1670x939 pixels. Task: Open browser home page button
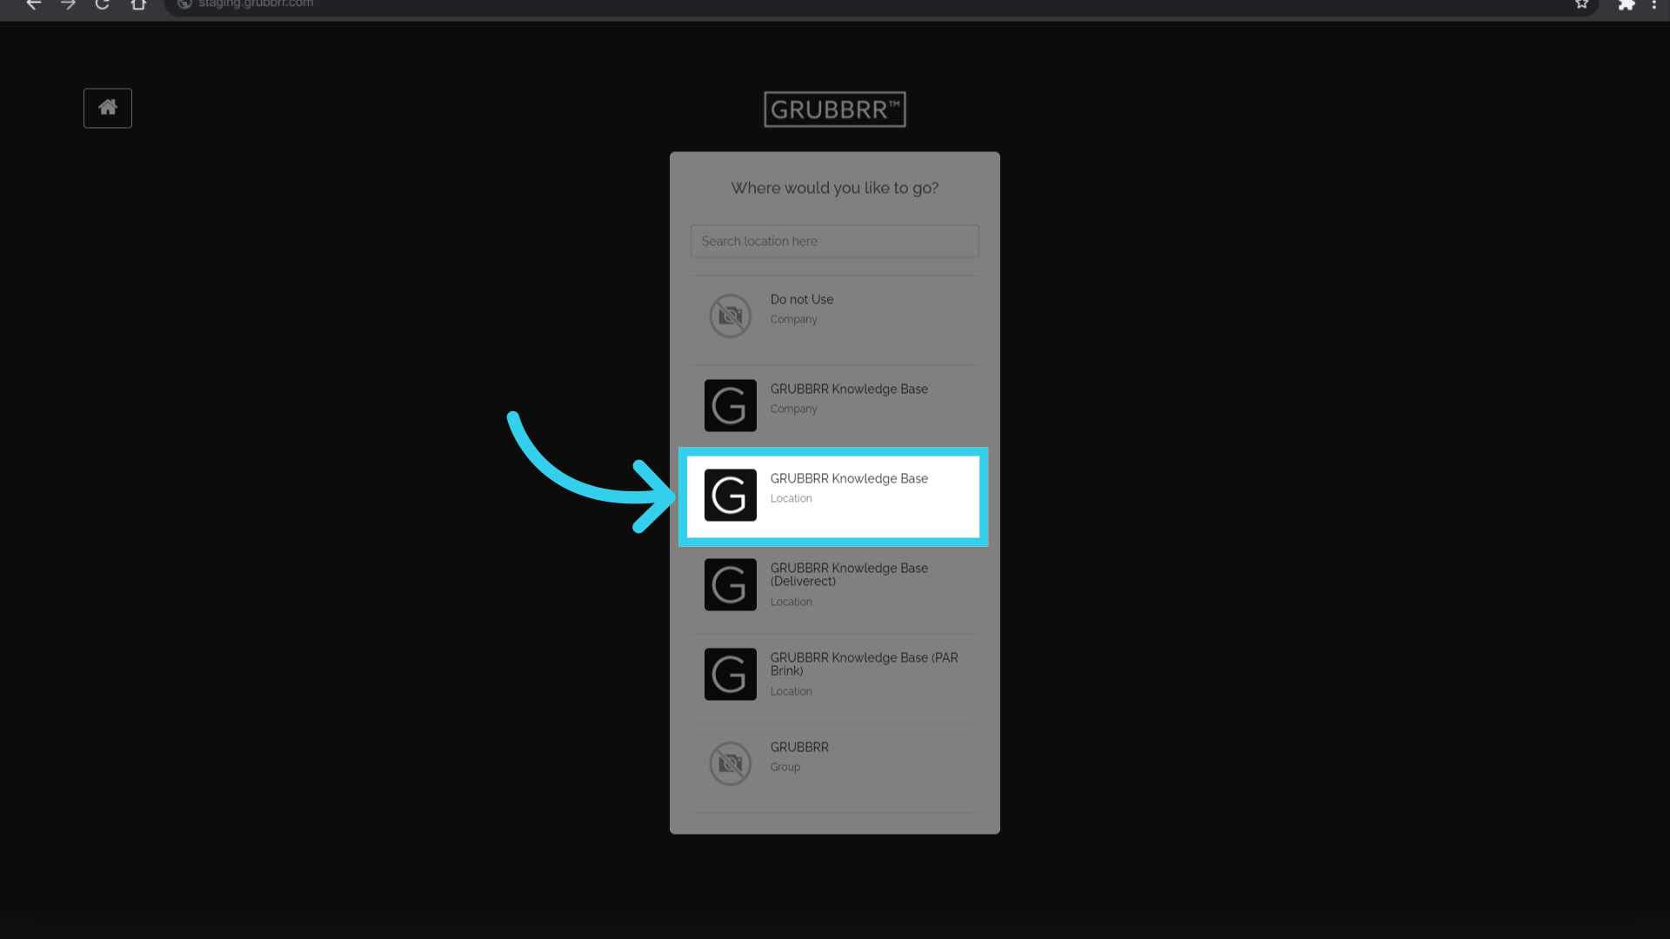pos(138,4)
